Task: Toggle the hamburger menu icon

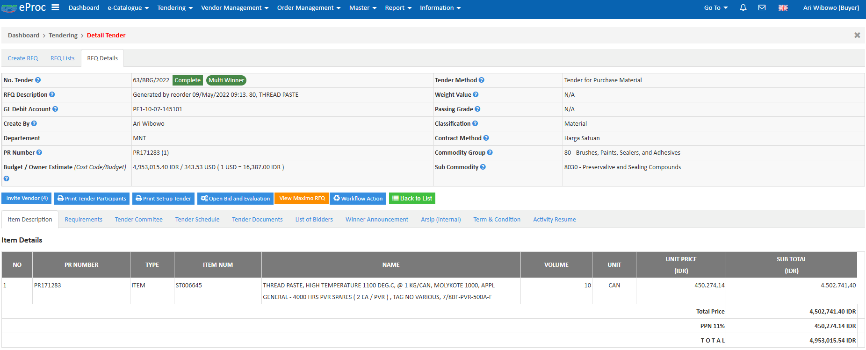Action: (x=55, y=7)
